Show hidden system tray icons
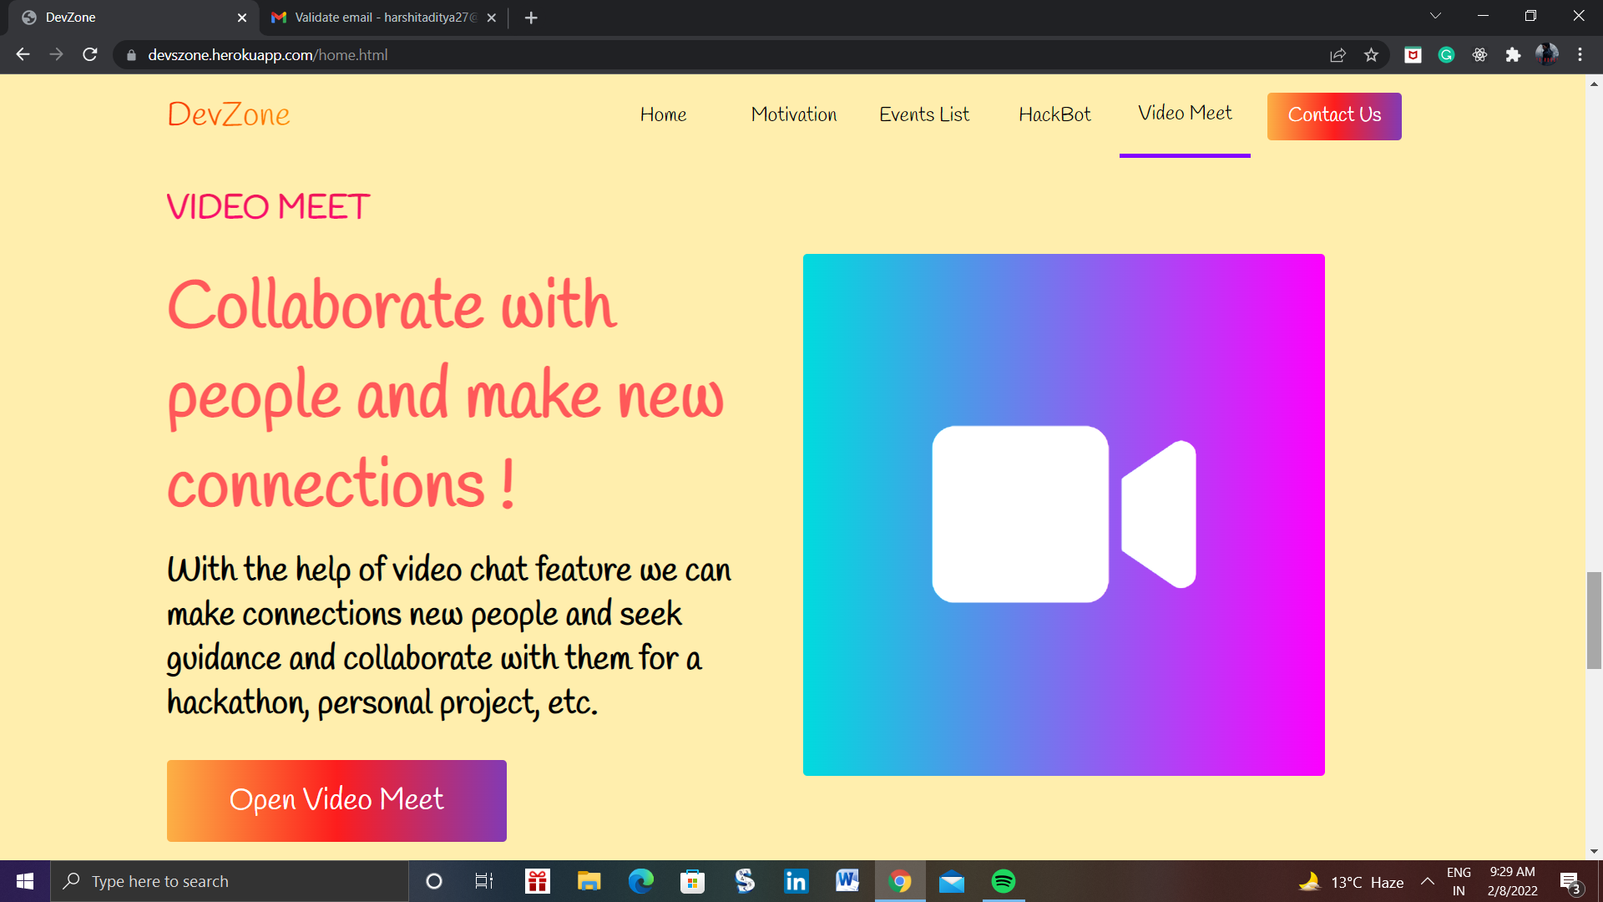 click(1428, 881)
